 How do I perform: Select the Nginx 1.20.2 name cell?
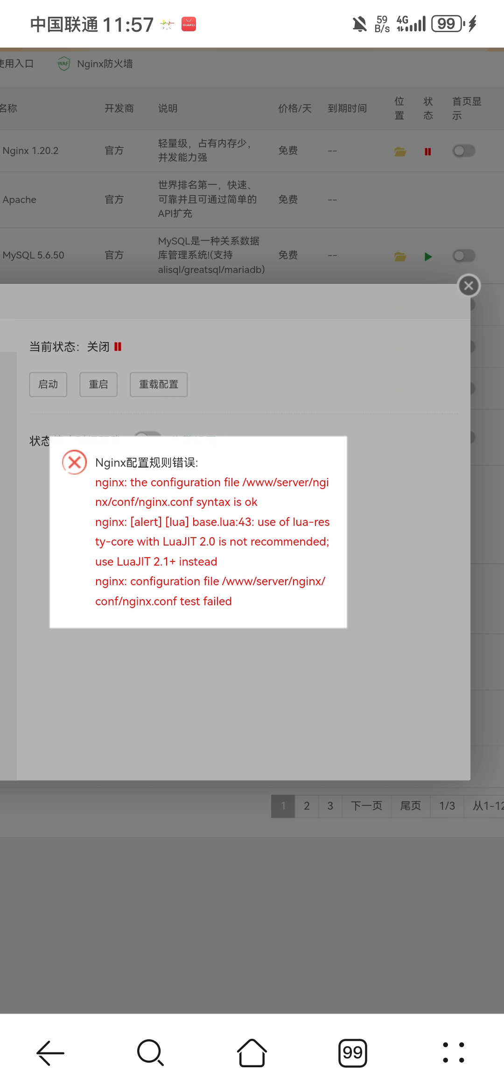click(x=31, y=151)
